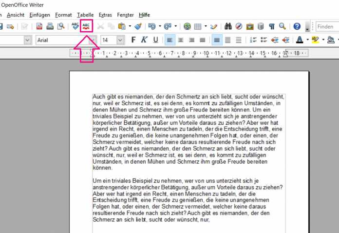
Task: Open OpenOffice Help question mark icon
Action: (297, 26)
